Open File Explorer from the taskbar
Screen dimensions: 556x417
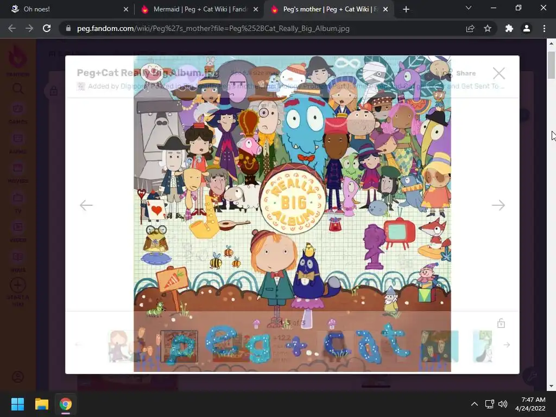click(41, 404)
